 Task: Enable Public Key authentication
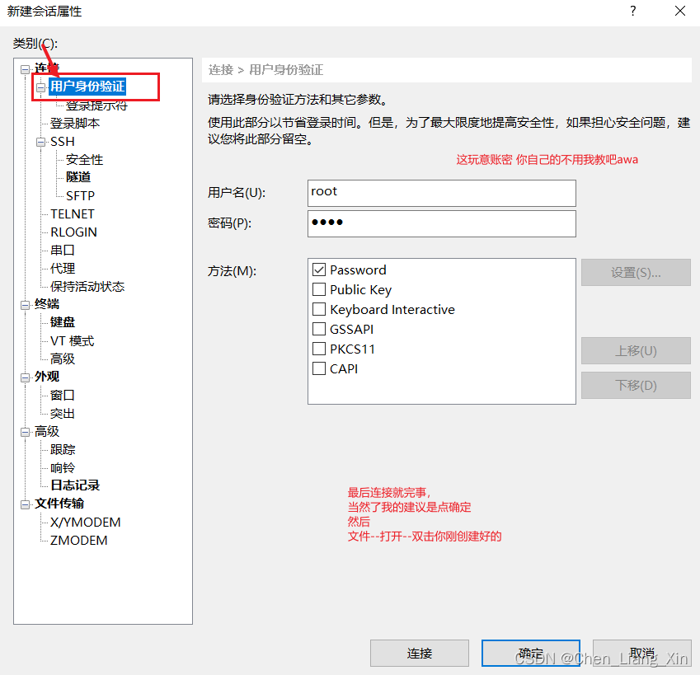(320, 289)
